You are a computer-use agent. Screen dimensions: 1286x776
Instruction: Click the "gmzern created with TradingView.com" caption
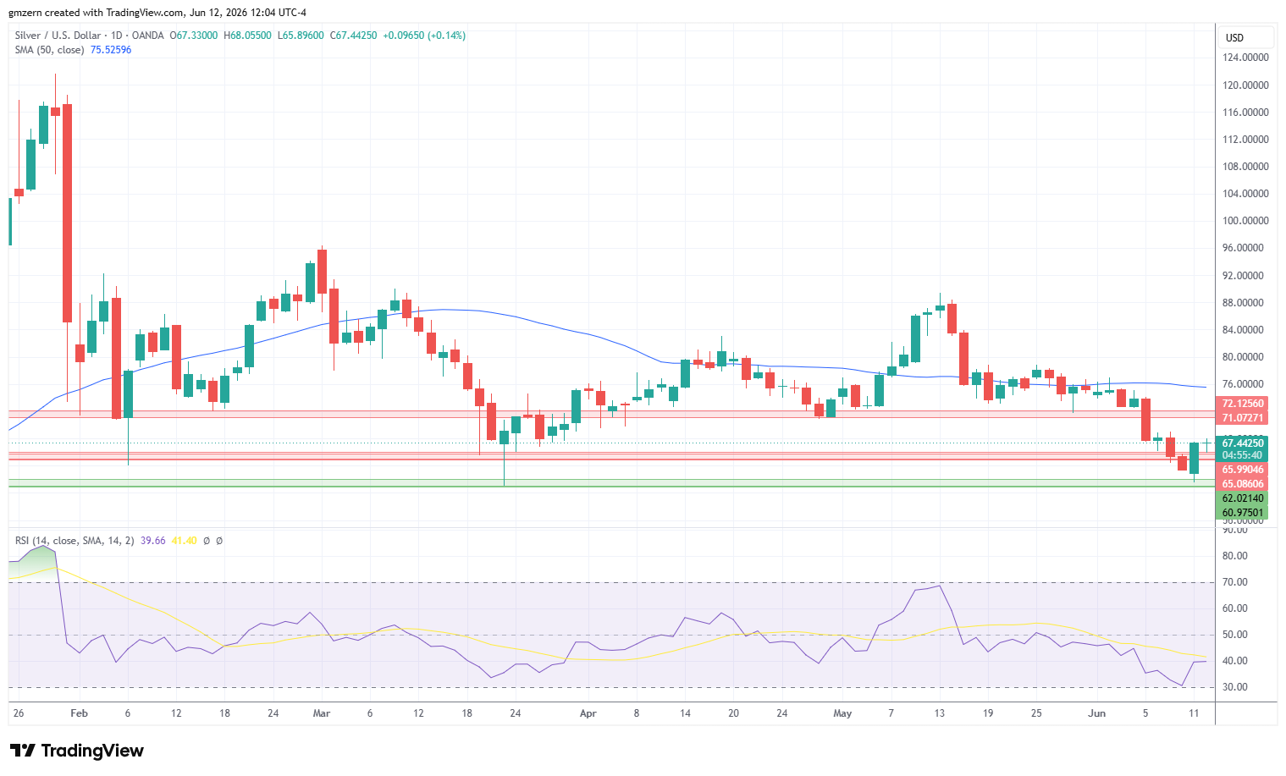click(x=96, y=13)
